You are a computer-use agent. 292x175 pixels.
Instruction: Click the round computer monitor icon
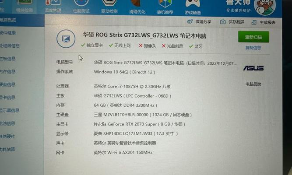(66, 39)
